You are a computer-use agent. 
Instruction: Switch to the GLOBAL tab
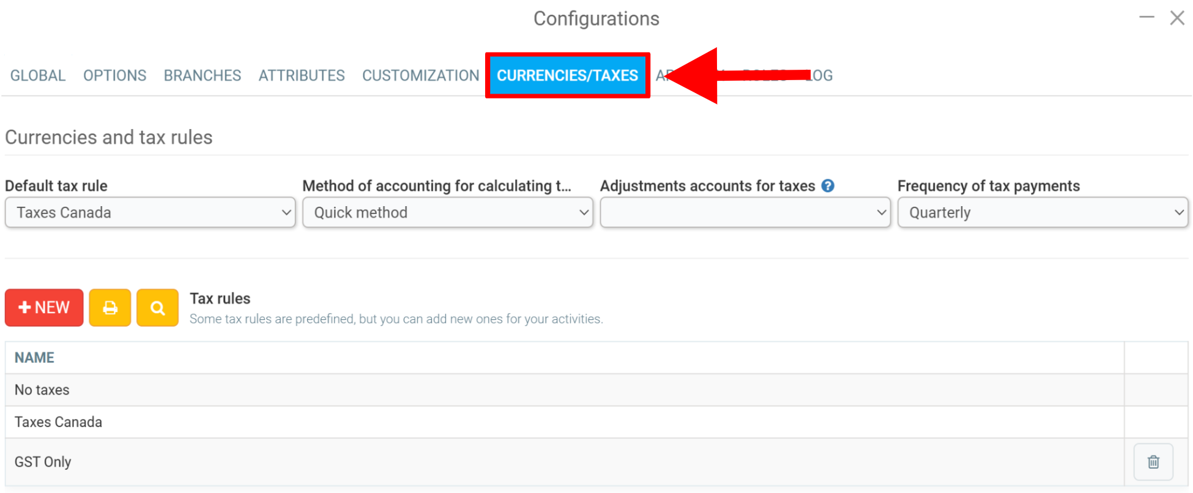point(38,75)
